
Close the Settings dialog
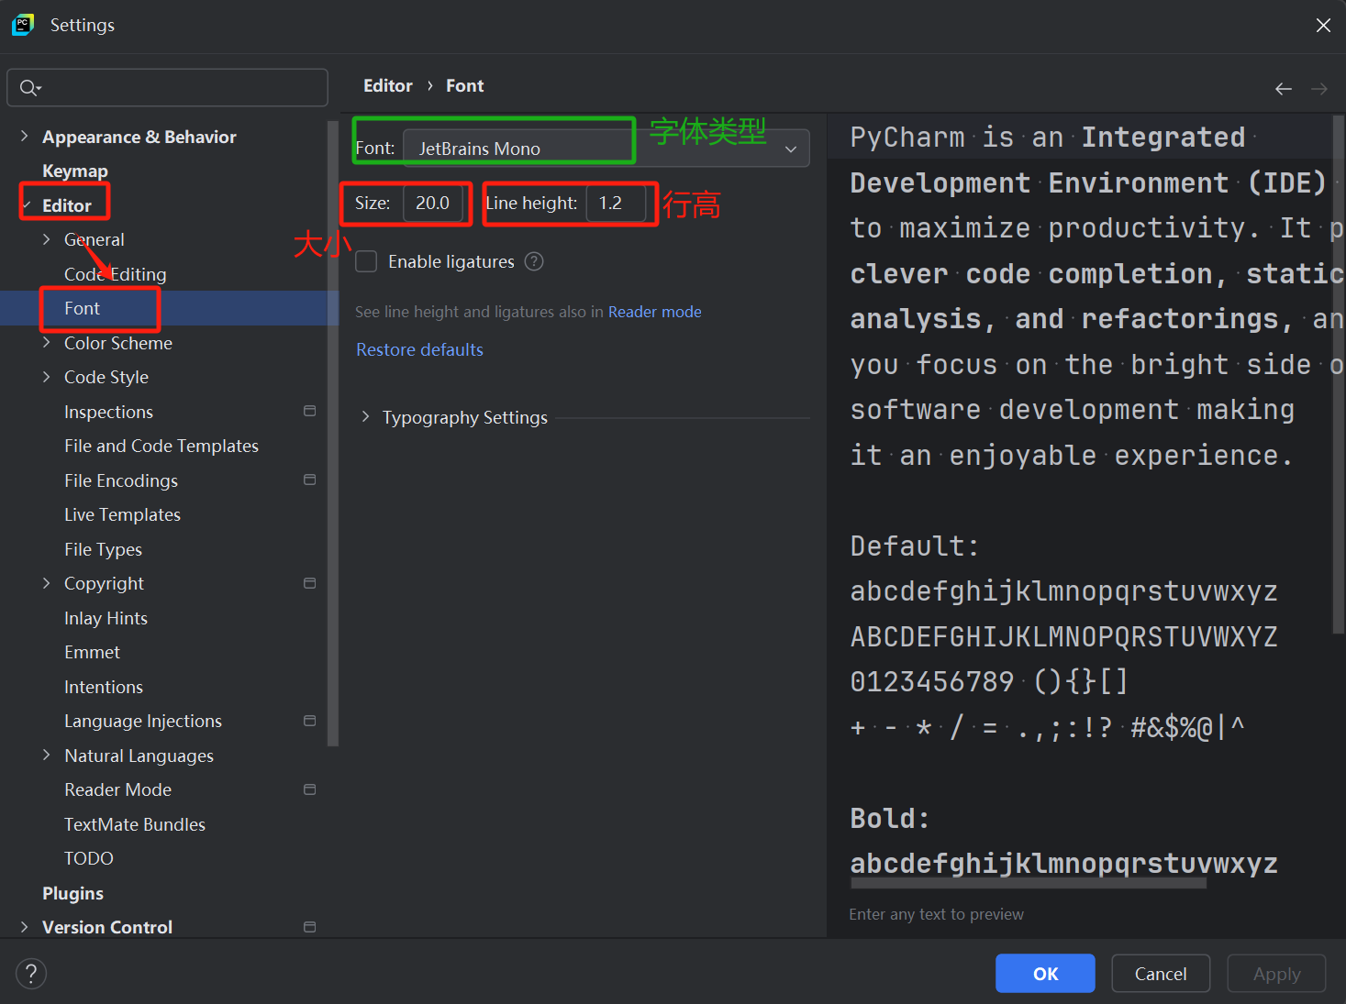point(1323,26)
